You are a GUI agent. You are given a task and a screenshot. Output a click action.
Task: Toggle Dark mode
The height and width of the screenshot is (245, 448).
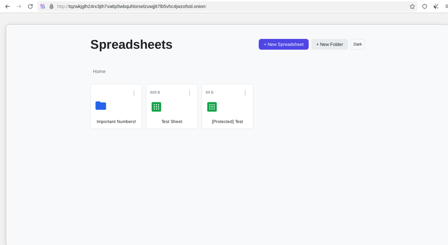coord(358,44)
